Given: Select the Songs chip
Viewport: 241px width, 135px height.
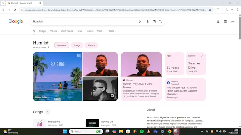Looking at the screenshot, I should click(x=77, y=45).
